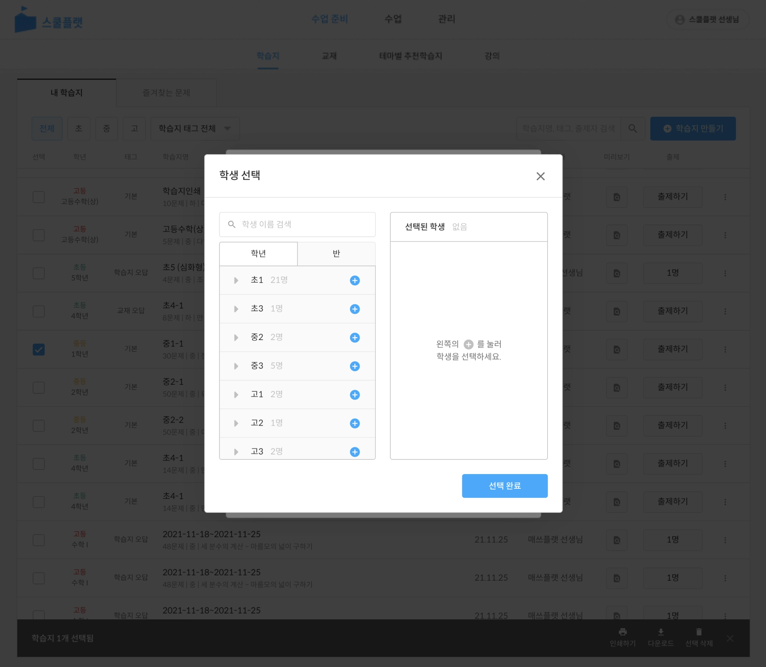
Task: Check the 중2-1 worksheet checkbox
Action: coord(39,387)
